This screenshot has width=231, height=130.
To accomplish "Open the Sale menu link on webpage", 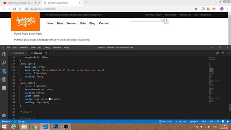I will pos(83,23).
